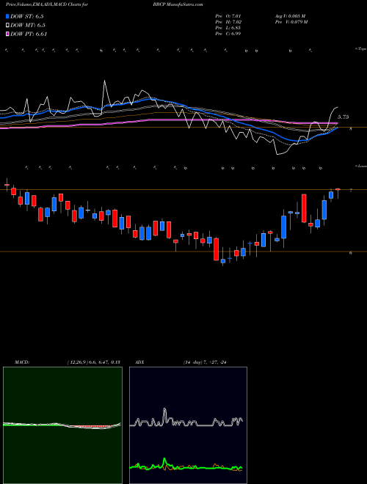Click the '6' price axis label

tap(351, 253)
